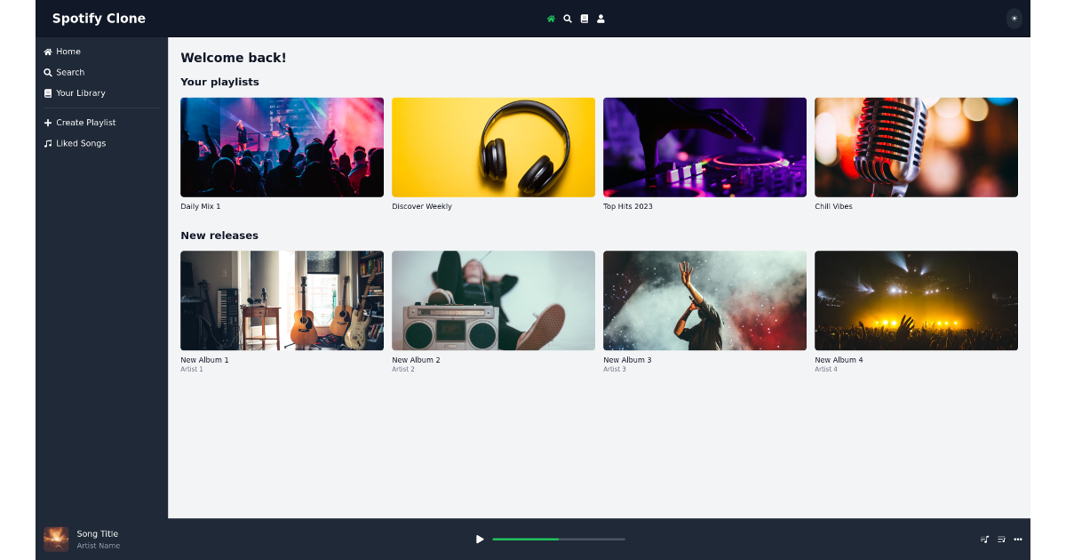Open the Daily Mix 1 playlist
This screenshot has width=1066, height=560.
(282, 147)
